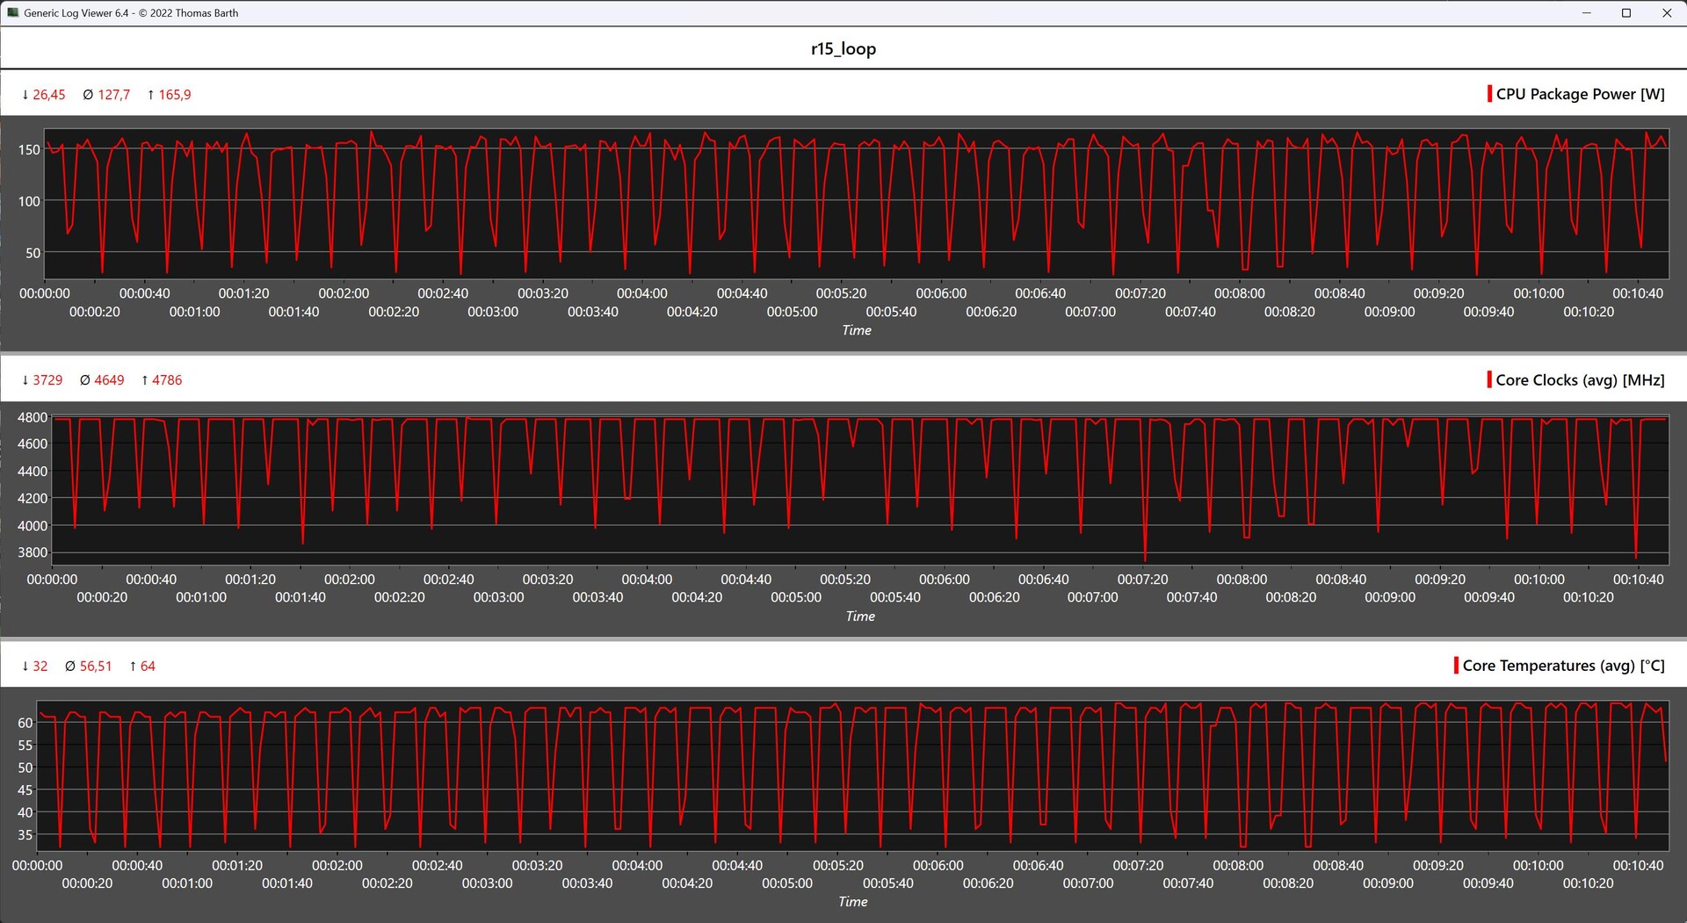Select the CPU Package Power [W] legend label
Screen dimensions: 1687x923
(x=1580, y=94)
